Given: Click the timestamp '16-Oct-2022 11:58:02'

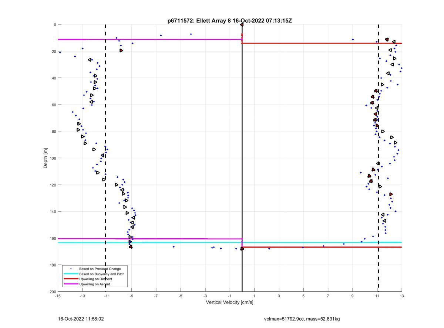Looking at the screenshot, I should 81,319.
